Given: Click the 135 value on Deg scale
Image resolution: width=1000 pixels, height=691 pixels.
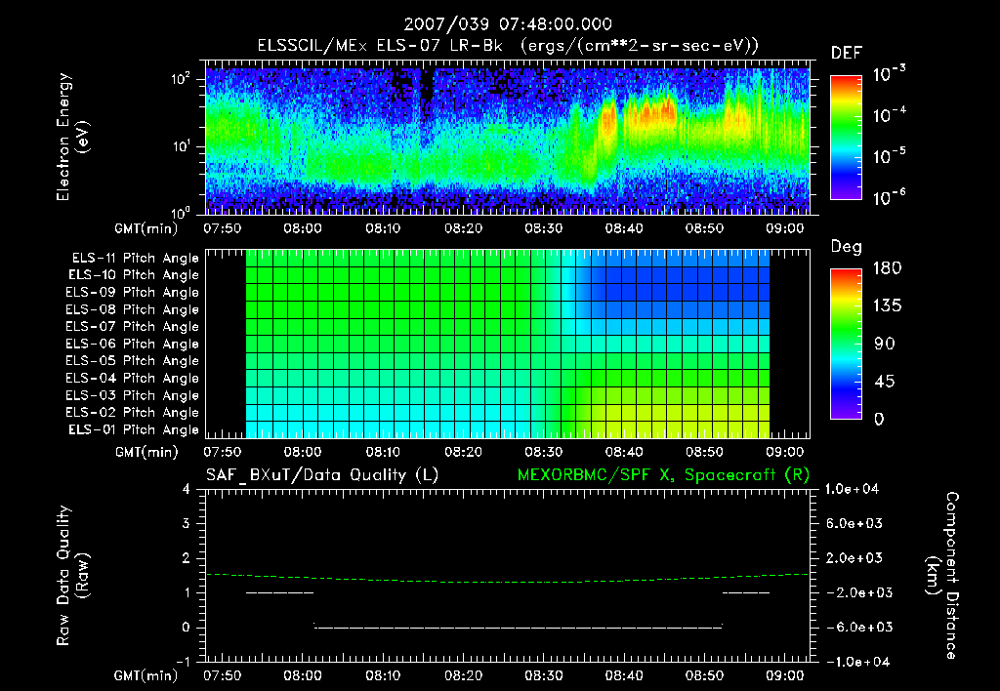Looking at the screenshot, I should tap(887, 305).
